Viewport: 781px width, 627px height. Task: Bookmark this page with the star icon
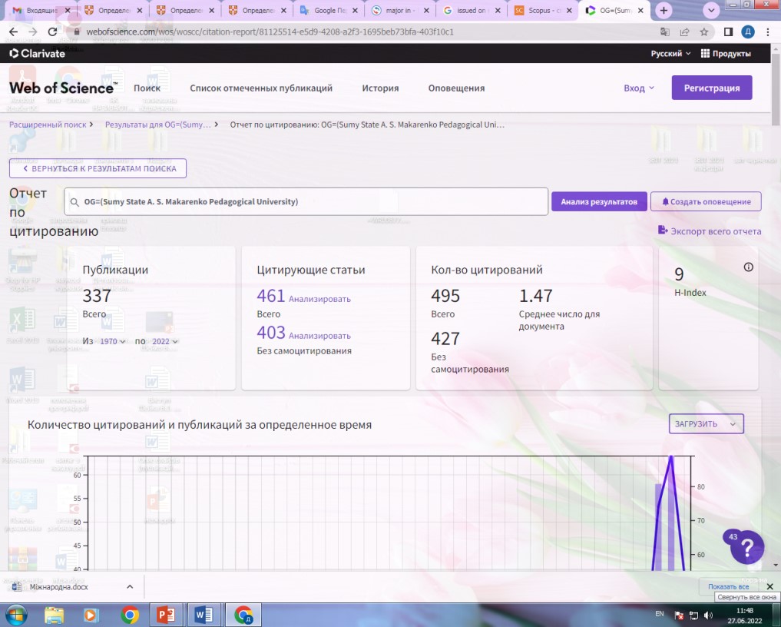point(703,32)
